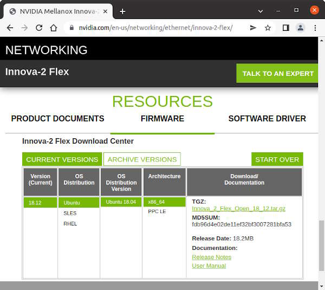Image resolution: width=325 pixels, height=290 pixels.
Task: Choose Ubuntu OS distribution
Action: coord(79,203)
